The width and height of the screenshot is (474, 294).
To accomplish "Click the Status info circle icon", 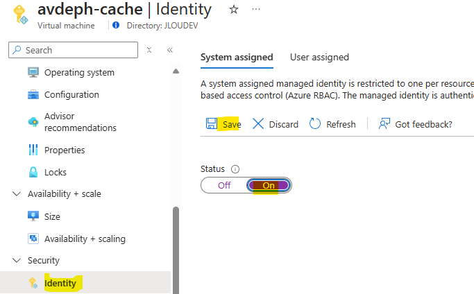I will tap(235, 169).
